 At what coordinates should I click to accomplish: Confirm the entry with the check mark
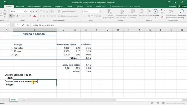(23, 25)
